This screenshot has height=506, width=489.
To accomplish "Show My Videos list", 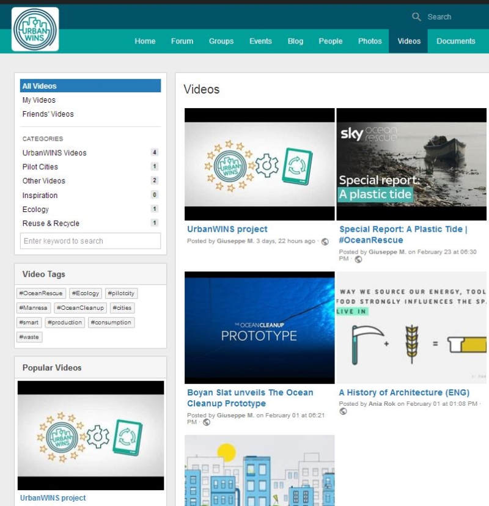I will coord(39,100).
